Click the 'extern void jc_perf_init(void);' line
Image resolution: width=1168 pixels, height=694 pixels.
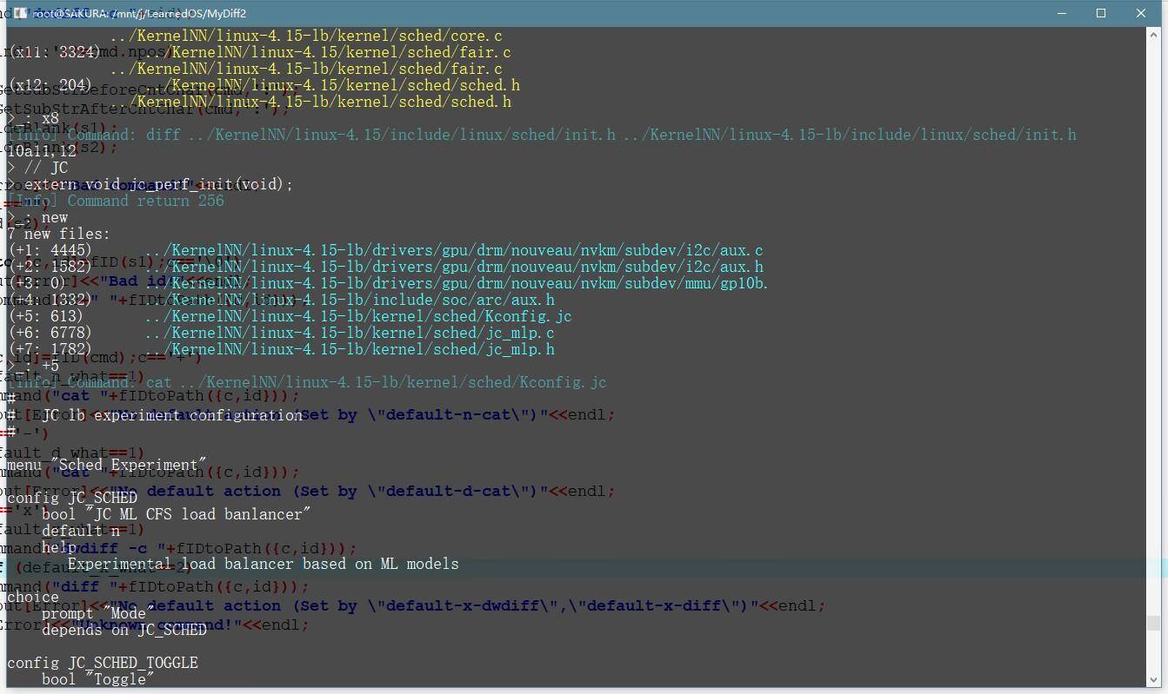pyautogui.click(x=159, y=184)
